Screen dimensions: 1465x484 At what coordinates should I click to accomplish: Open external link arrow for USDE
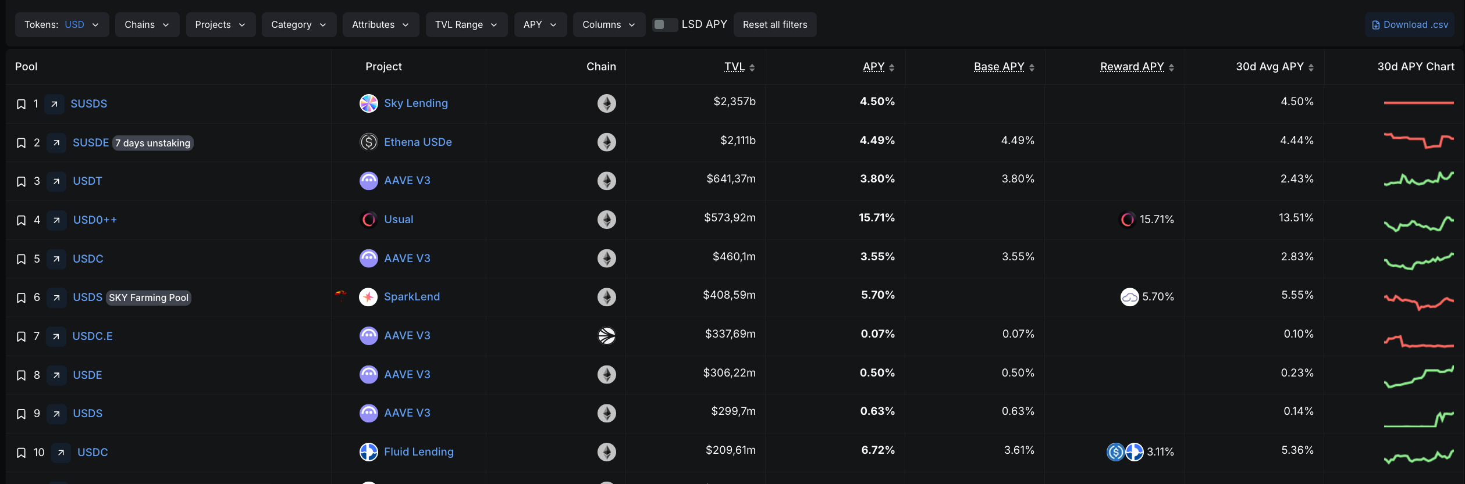coord(56,375)
